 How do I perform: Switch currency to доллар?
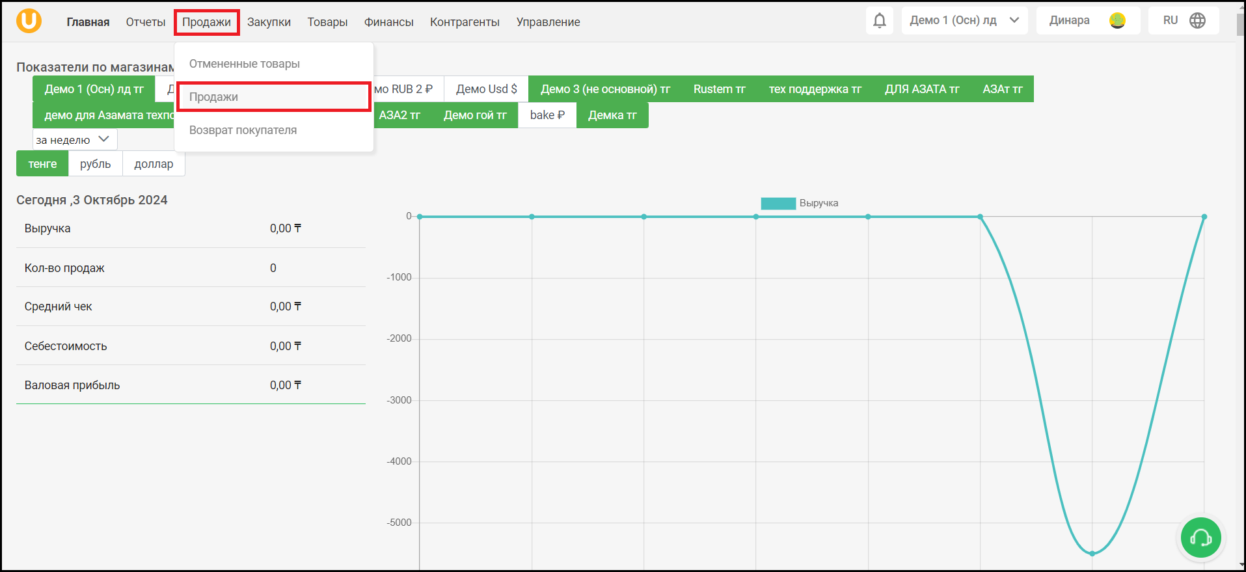pyautogui.click(x=154, y=164)
